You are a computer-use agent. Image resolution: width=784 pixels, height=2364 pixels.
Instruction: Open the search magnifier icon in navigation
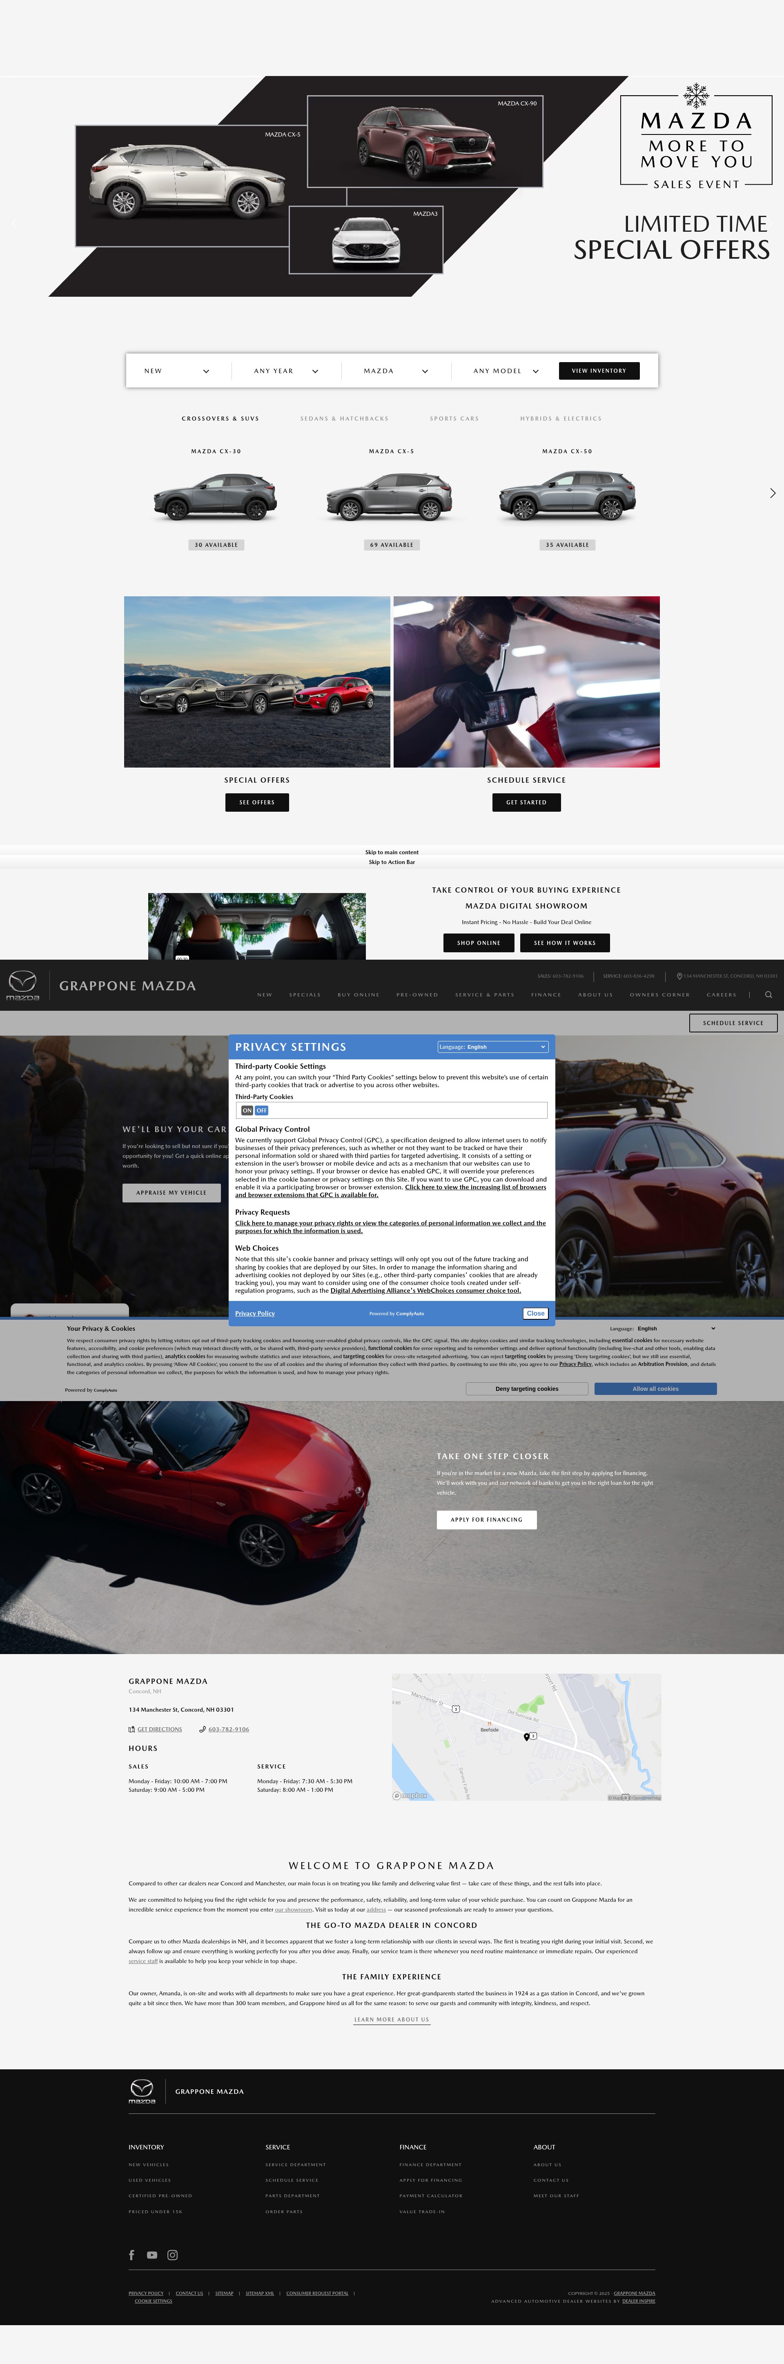tap(768, 995)
